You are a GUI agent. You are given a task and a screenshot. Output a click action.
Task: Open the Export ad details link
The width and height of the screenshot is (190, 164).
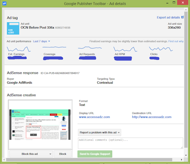(168, 18)
